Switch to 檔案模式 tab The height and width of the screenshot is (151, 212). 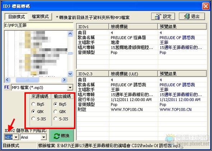coord(40,17)
